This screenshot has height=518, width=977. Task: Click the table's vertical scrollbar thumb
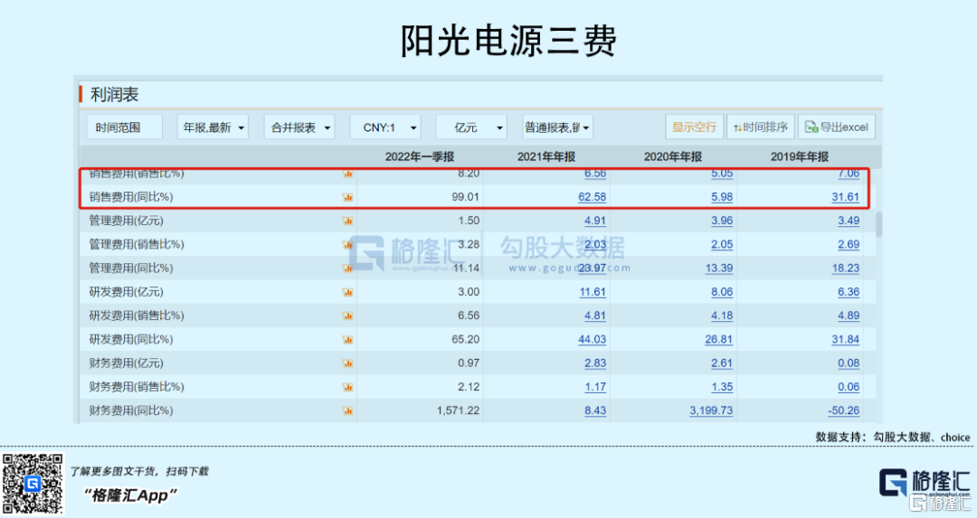(878, 224)
